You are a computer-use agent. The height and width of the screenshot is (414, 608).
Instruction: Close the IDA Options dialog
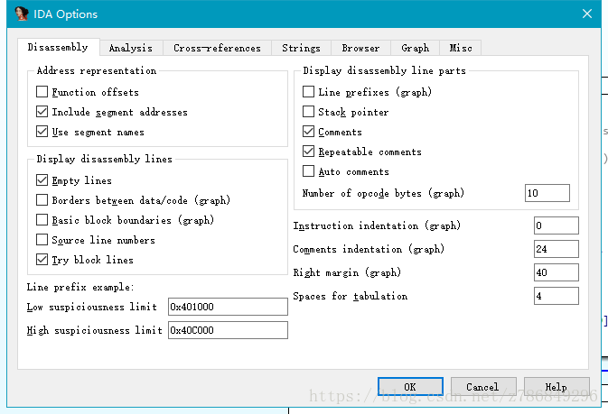[587, 14]
